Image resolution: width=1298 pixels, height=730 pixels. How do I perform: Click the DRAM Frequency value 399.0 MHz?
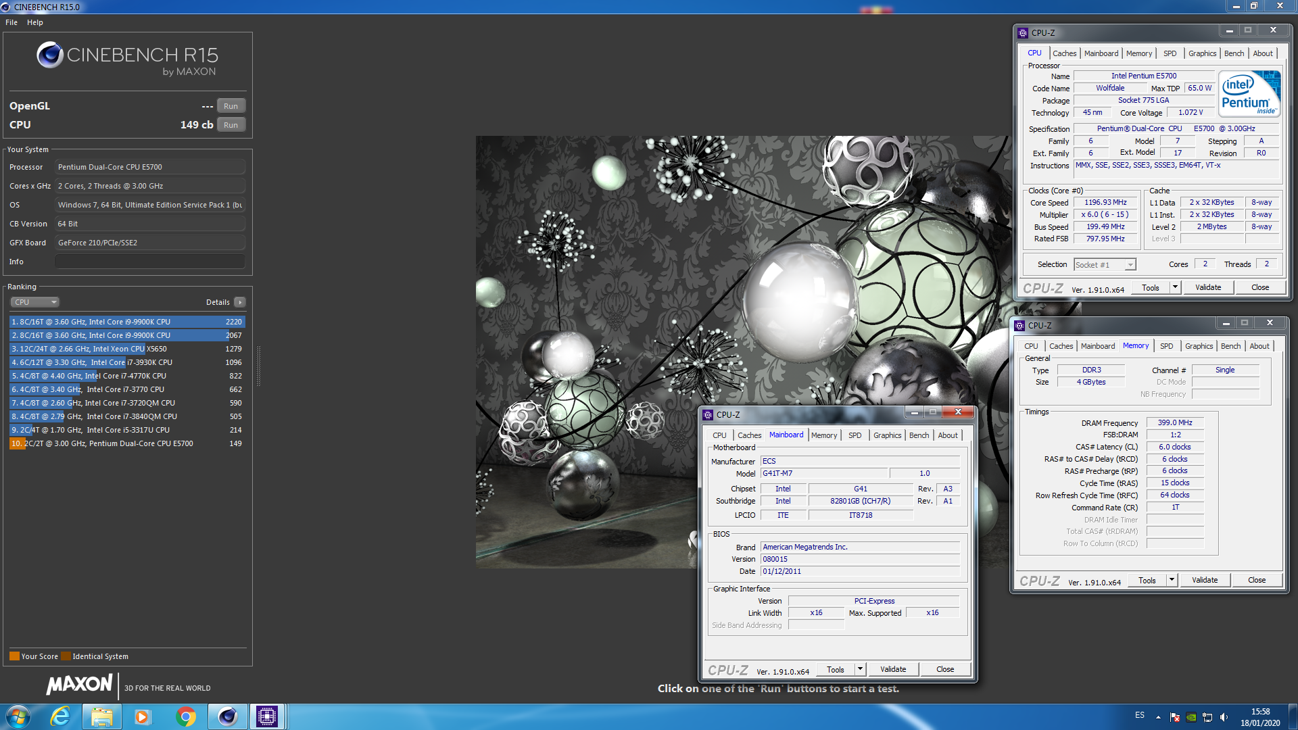point(1174,422)
